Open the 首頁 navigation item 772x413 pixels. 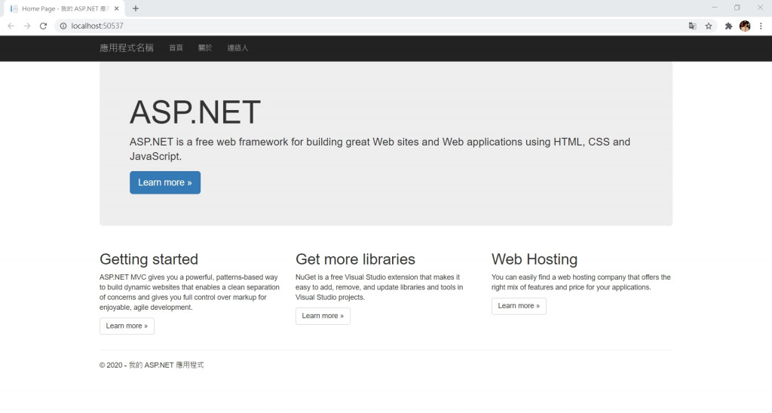tap(176, 47)
